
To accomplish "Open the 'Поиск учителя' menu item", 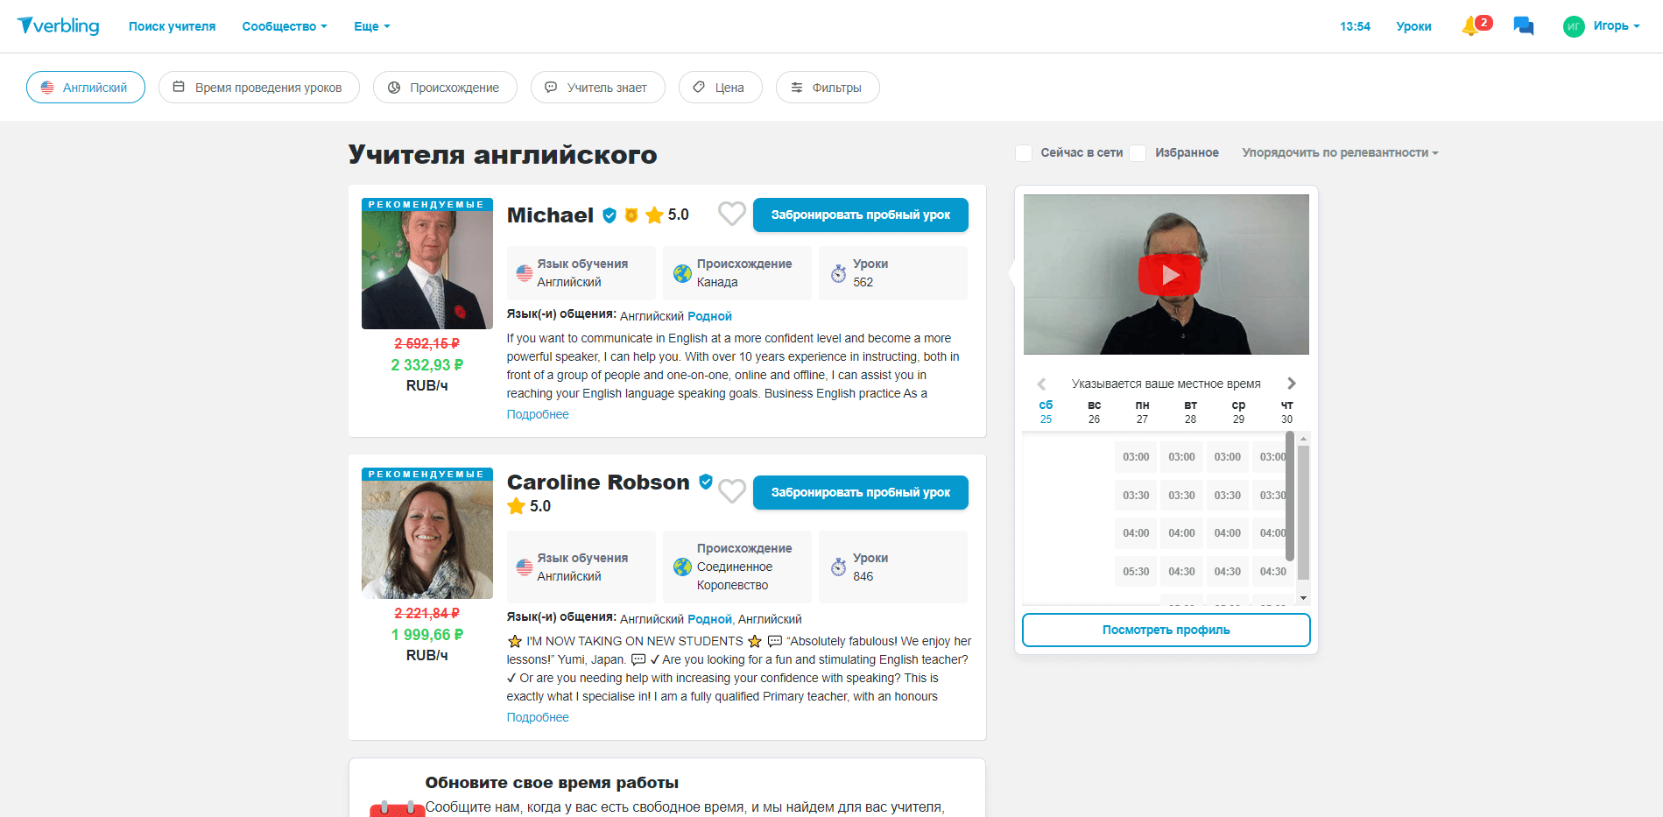I will [172, 26].
